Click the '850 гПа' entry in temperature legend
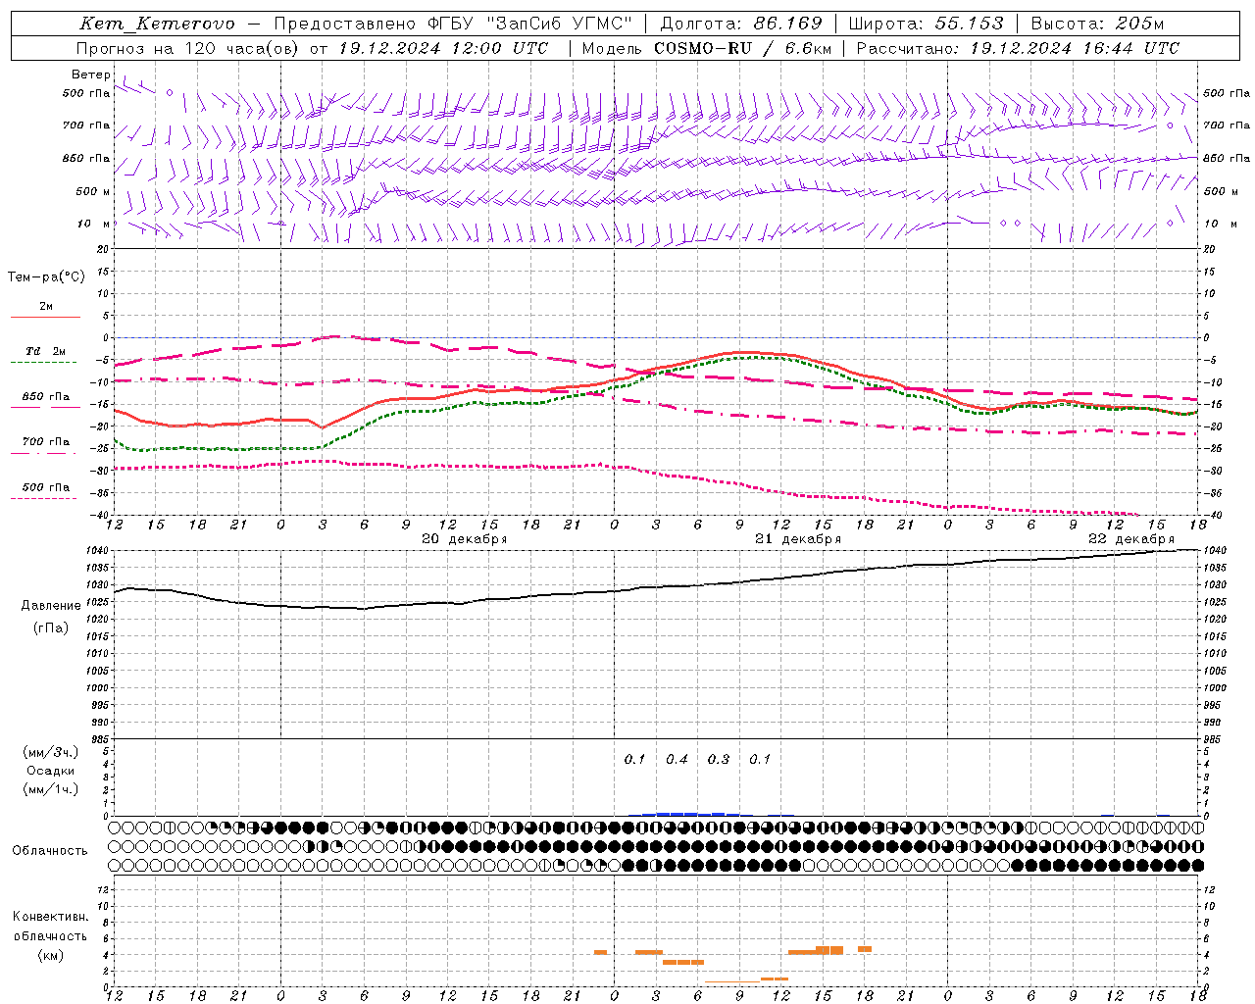 pyautogui.click(x=45, y=396)
